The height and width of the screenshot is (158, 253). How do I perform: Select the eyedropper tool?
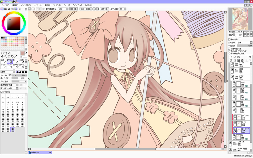tap(16, 56)
